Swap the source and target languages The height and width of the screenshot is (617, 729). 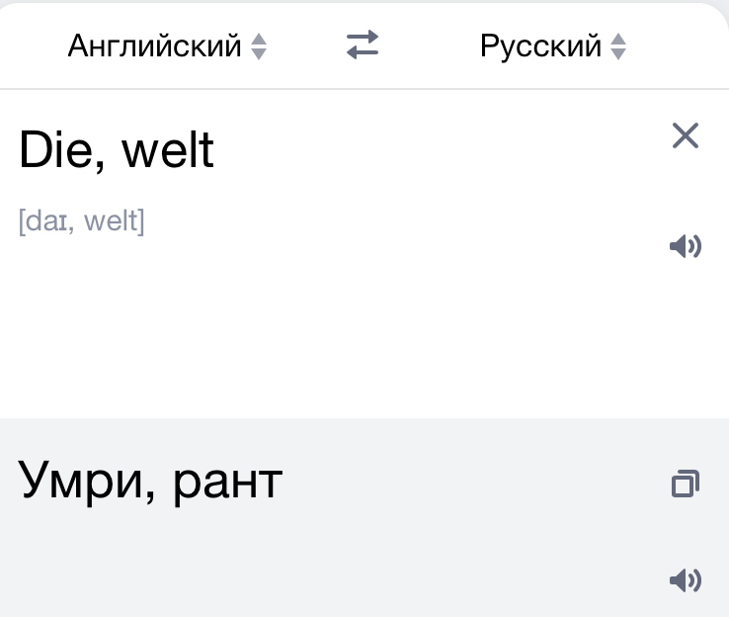(x=363, y=45)
